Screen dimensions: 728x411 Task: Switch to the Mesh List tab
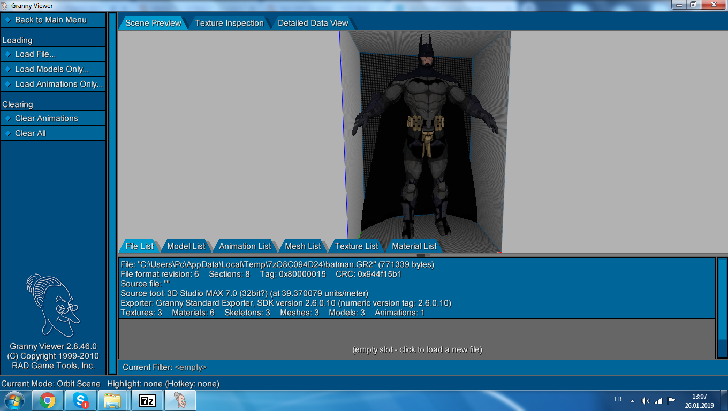[302, 246]
